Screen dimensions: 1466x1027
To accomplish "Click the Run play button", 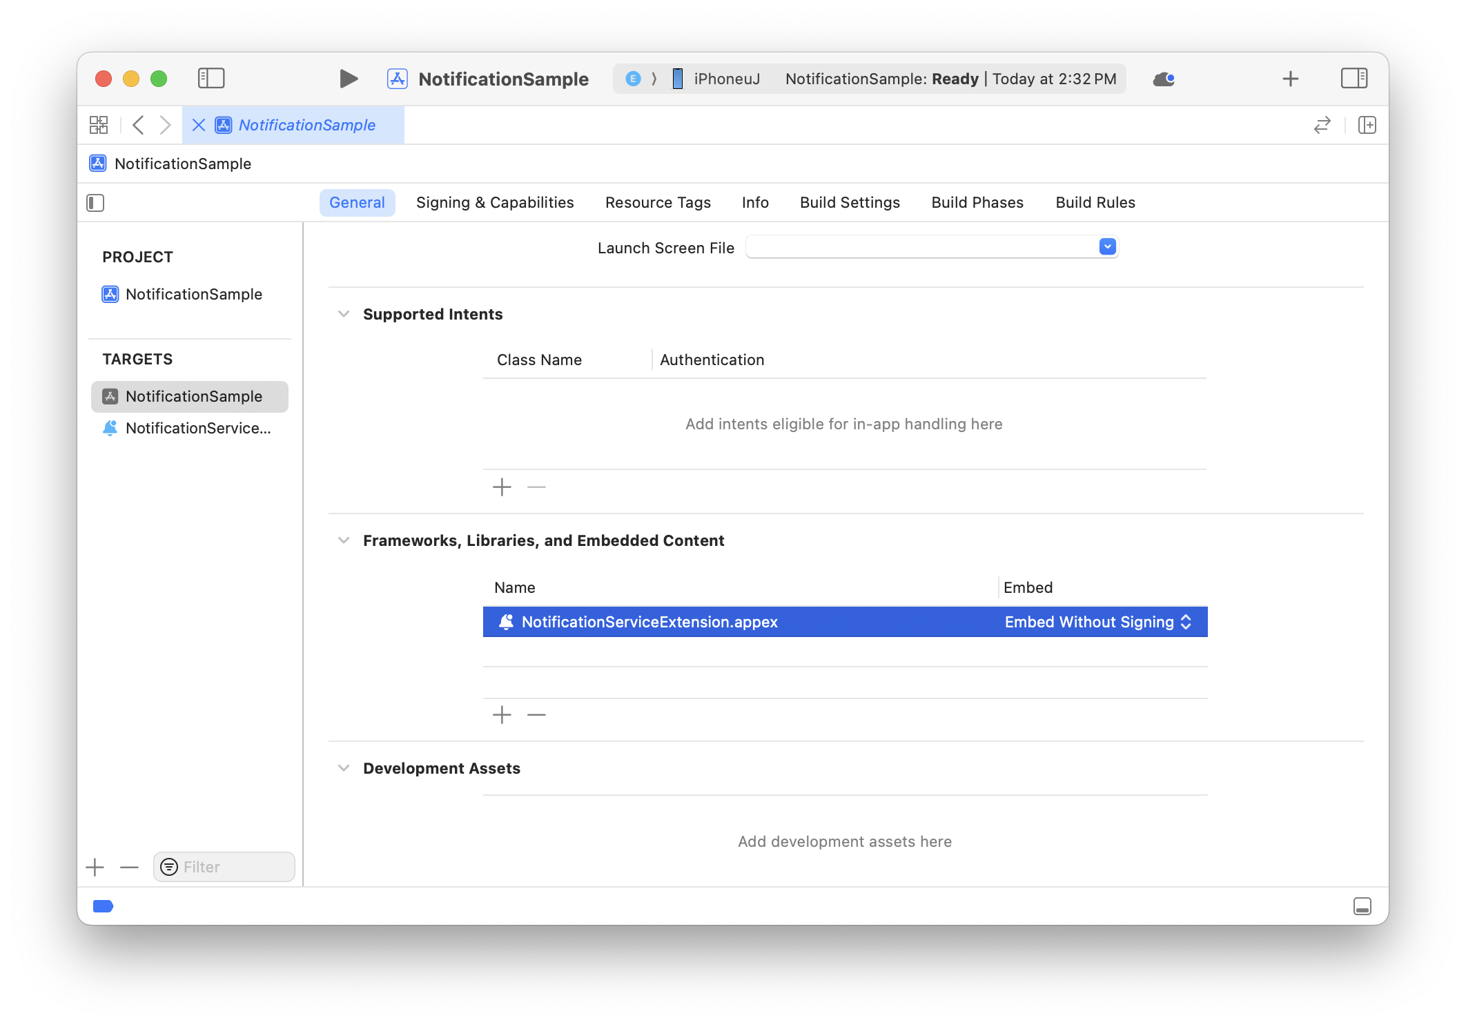I will pyautogui.click(x=349, y=79).
